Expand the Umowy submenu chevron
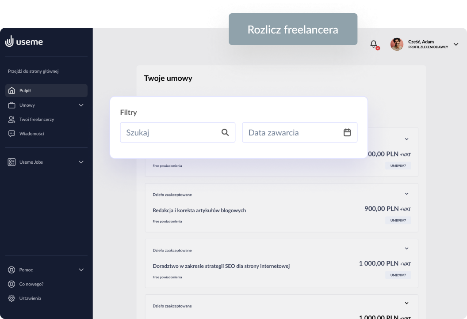This screenshot has height=319, width=467. (x=81, y=105)
